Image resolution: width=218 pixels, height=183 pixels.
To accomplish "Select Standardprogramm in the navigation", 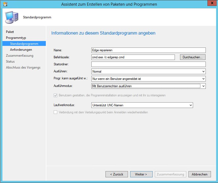I will click(x=24, y=44).
